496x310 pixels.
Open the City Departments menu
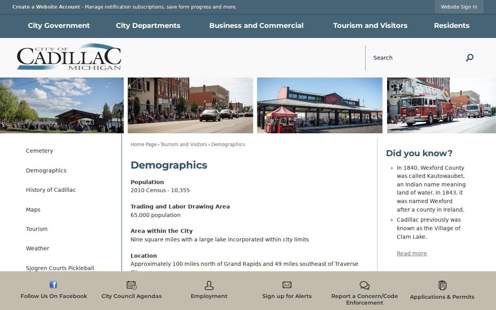pyautogui.click(x=148, y=26)
